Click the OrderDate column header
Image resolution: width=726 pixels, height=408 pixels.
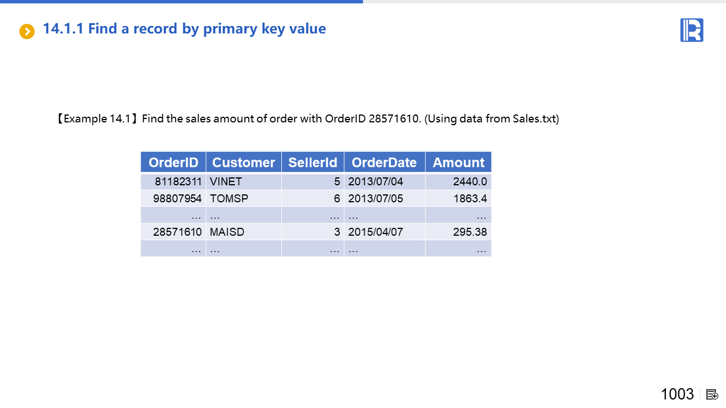(384, 163)
